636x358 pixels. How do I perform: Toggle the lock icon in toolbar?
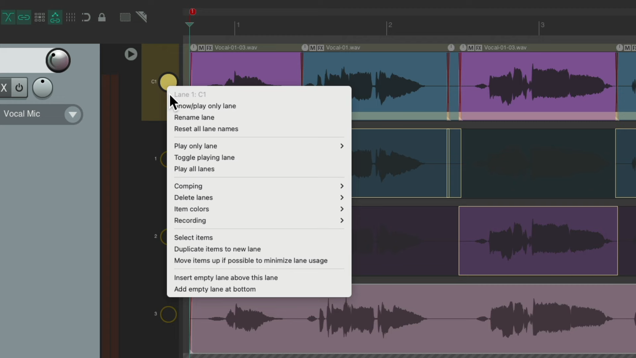102,17
